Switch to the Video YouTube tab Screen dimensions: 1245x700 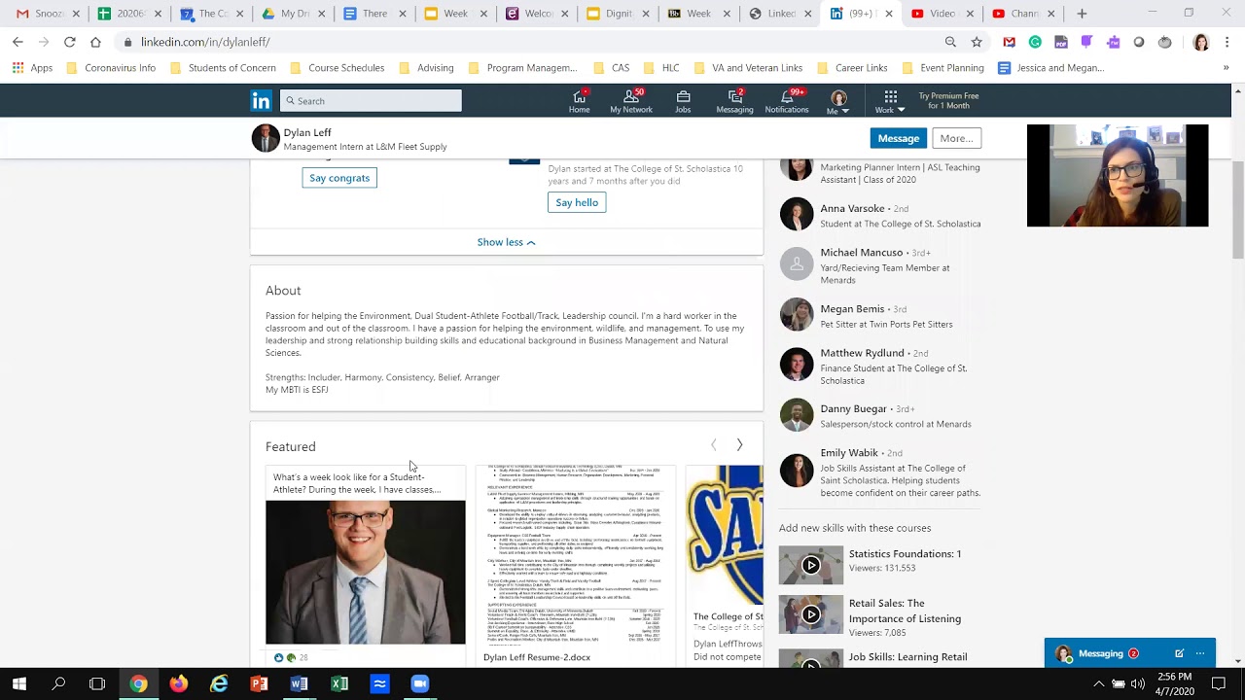pyautogui.click(x=942, y=14)
